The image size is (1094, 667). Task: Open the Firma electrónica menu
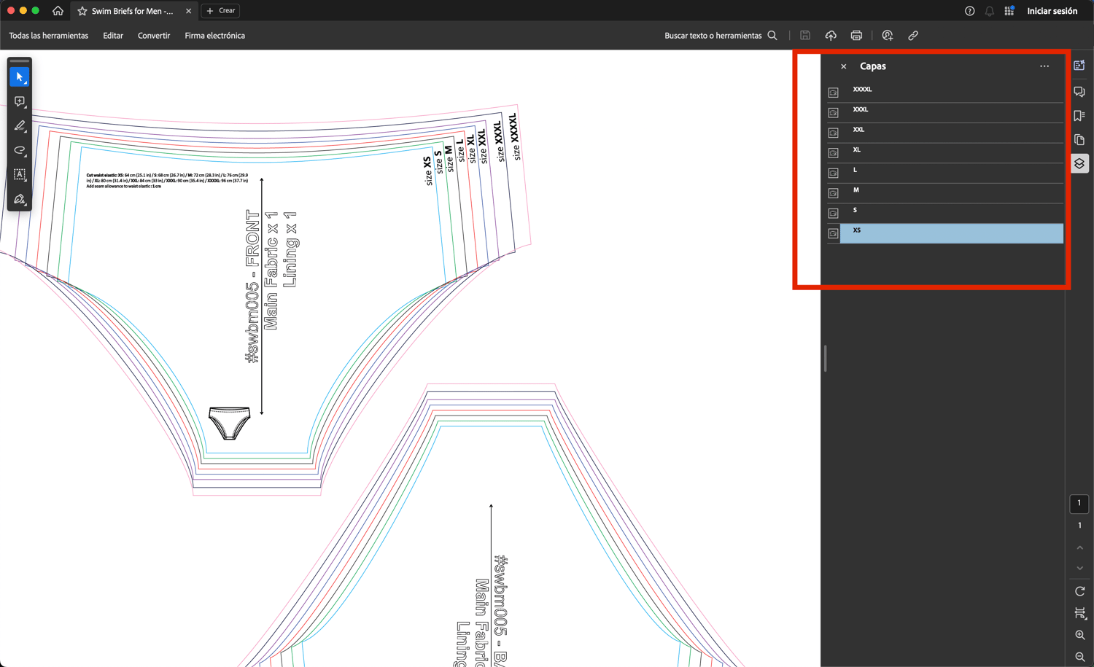tap(214, 36)
